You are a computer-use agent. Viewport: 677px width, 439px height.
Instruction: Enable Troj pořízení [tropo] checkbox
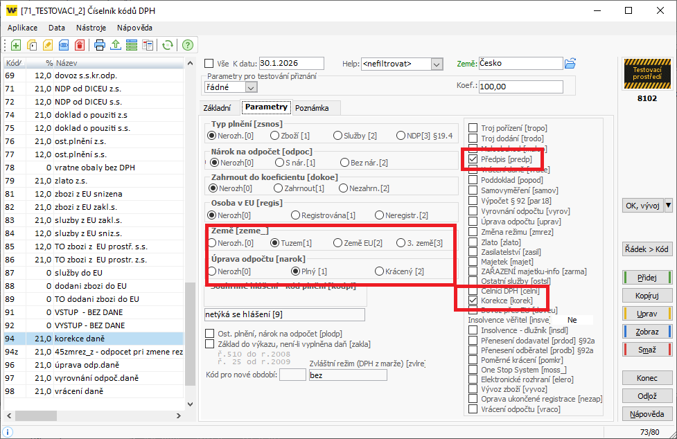tap(473, 128)
